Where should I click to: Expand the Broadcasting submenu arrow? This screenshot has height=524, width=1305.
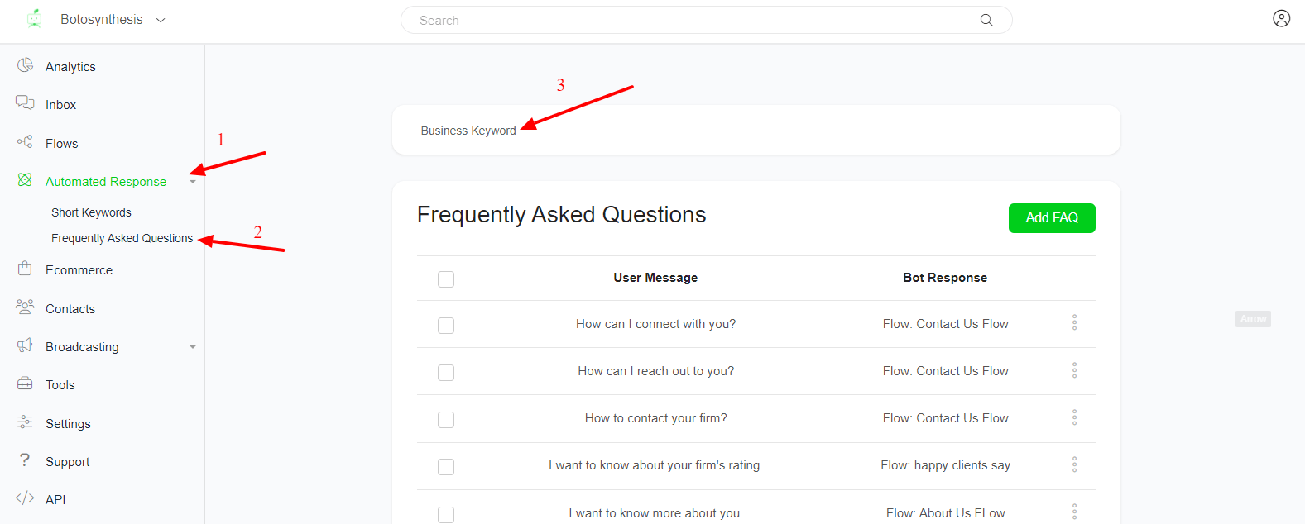193,347
